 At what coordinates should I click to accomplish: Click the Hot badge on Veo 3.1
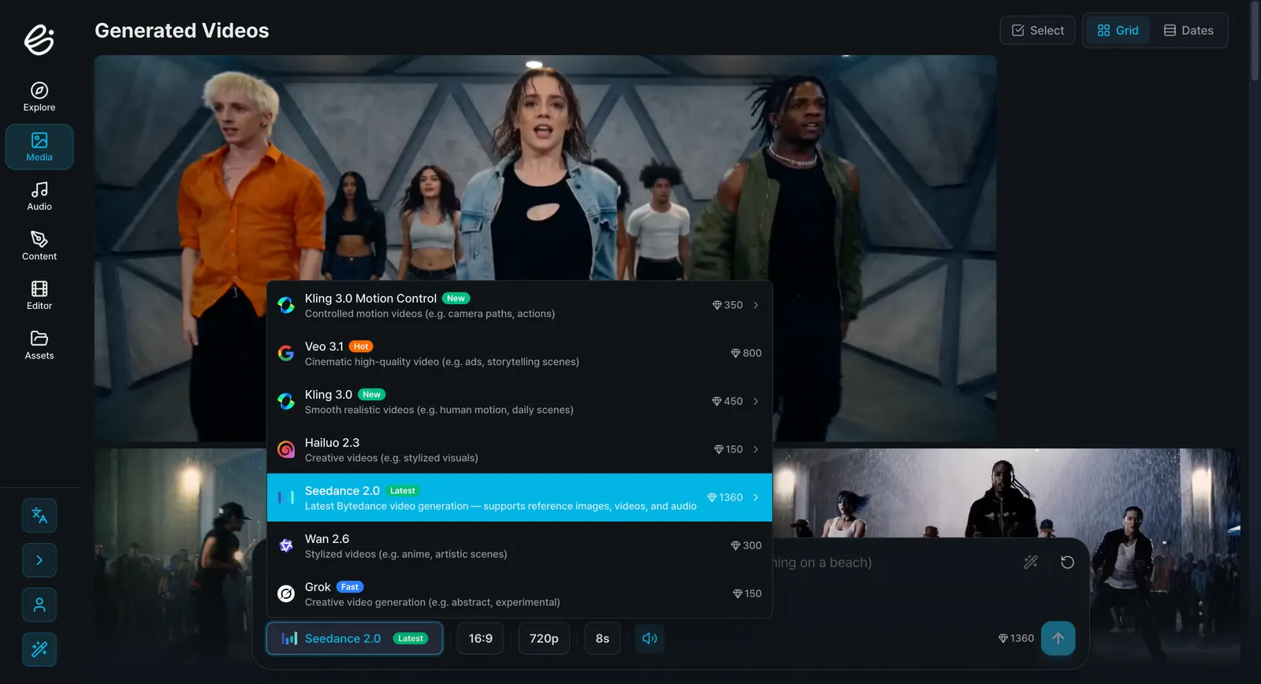[361, 347]
